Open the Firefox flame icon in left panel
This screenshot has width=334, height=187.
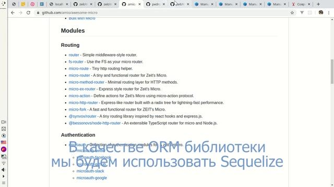(4, 149)
